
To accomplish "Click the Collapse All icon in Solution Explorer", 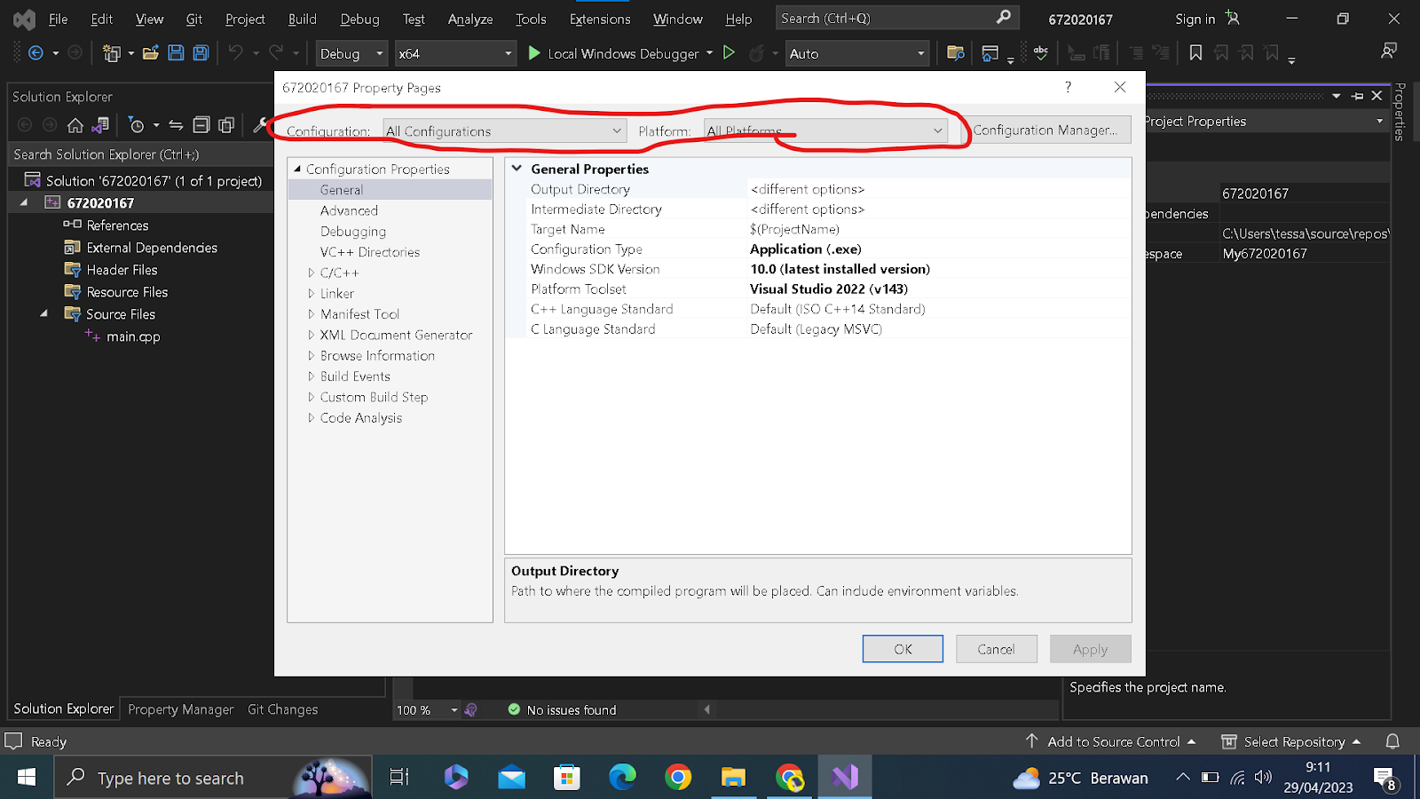I will click(201, 125).
